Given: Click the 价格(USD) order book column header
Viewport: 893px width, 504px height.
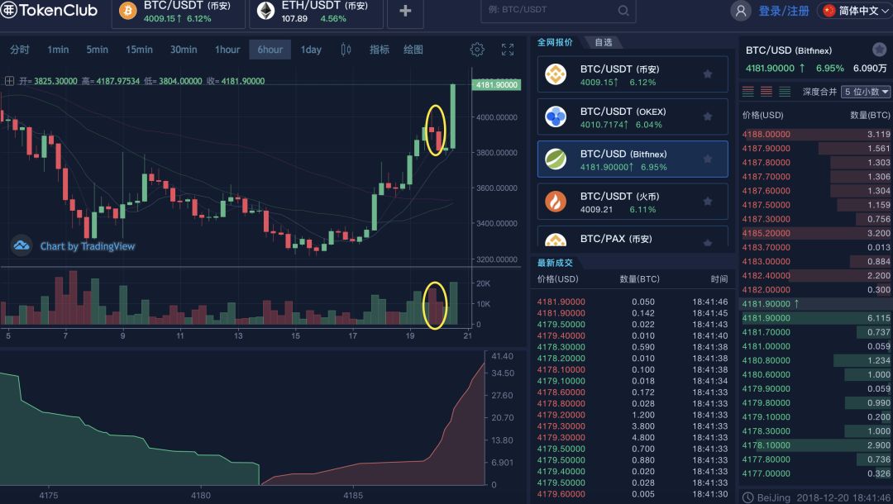Looking at the screenshot, I should (762, 115).
